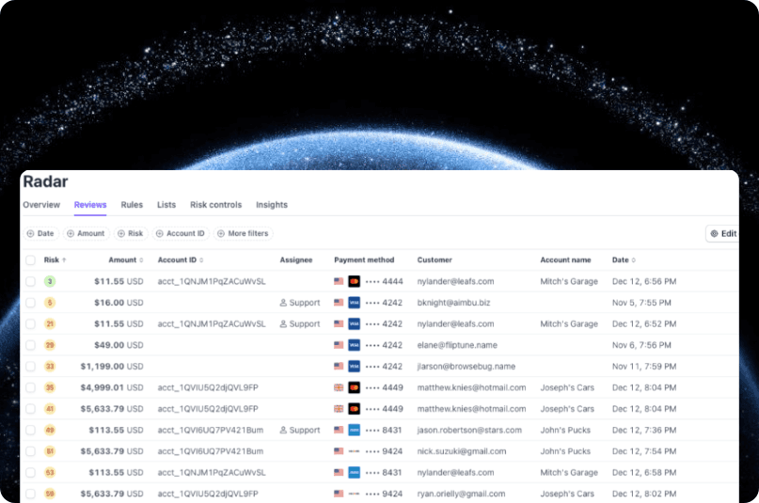
Task: Open the Date filter dropdown
Action: [x=40, y=233]
